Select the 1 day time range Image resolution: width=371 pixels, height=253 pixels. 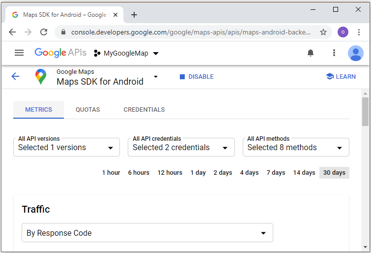click(x=198, y=173)
